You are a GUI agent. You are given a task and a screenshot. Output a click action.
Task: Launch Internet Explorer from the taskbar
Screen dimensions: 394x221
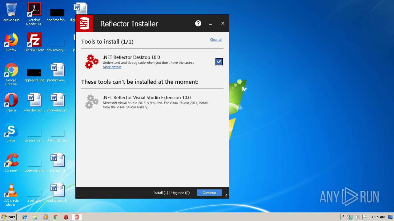pyautogui.click(x=25, y=217)
